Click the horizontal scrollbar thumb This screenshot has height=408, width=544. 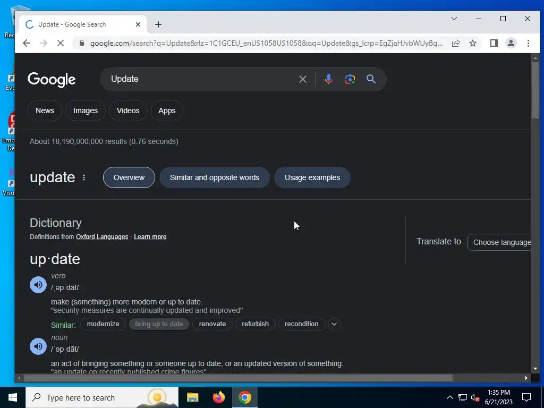coord(238,378)
